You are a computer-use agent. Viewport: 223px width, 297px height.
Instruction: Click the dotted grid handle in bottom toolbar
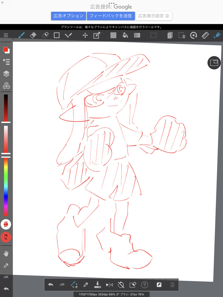[172, 285]
